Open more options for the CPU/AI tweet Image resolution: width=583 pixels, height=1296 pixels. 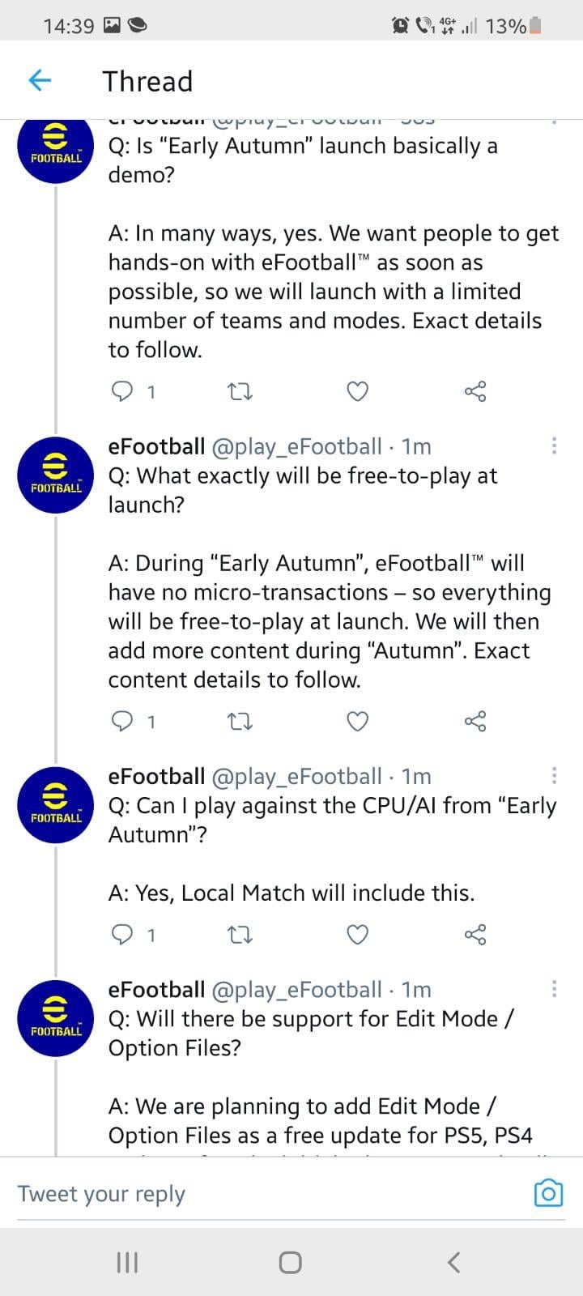coord(554,775)
